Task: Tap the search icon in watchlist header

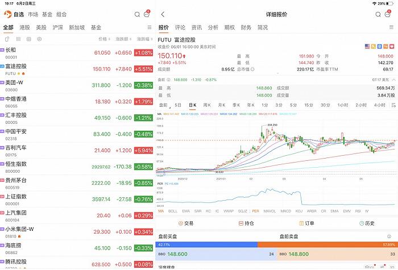Action: pos(137,14)
